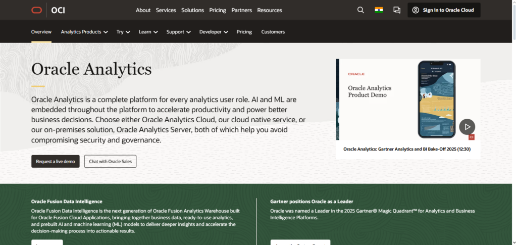517x245 pixels.
Task: Click the Oracle logo icon
Action: (x=36, y=10)
